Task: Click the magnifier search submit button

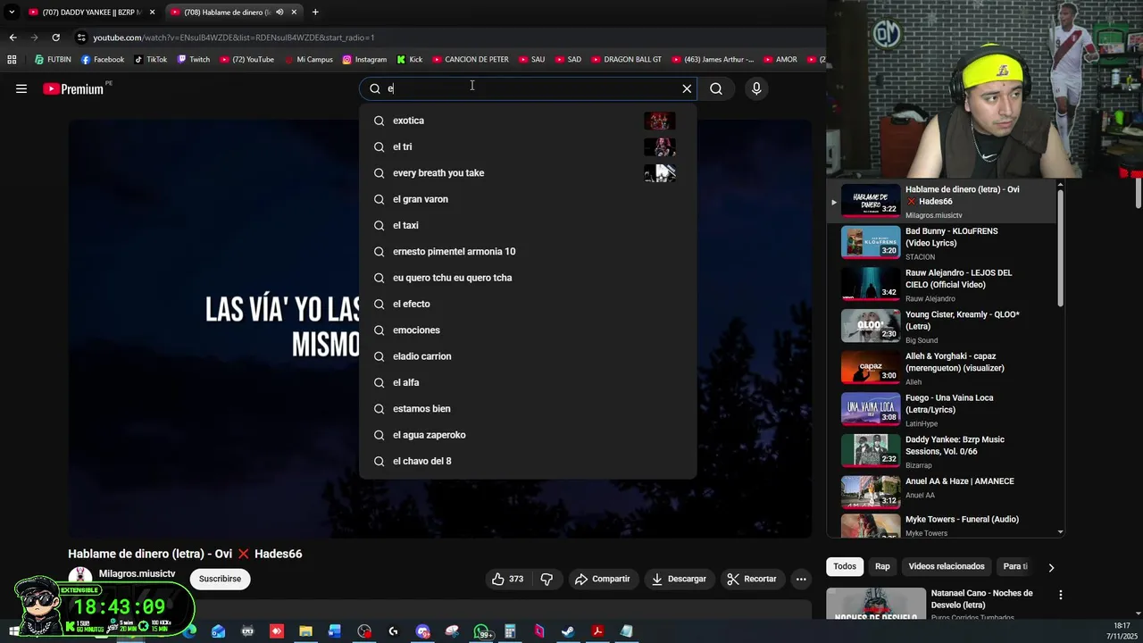Action: [x=716, y=88]
